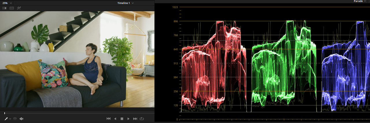
Task: Click the 640 scope scale label
Action: (x=175, y=49)
